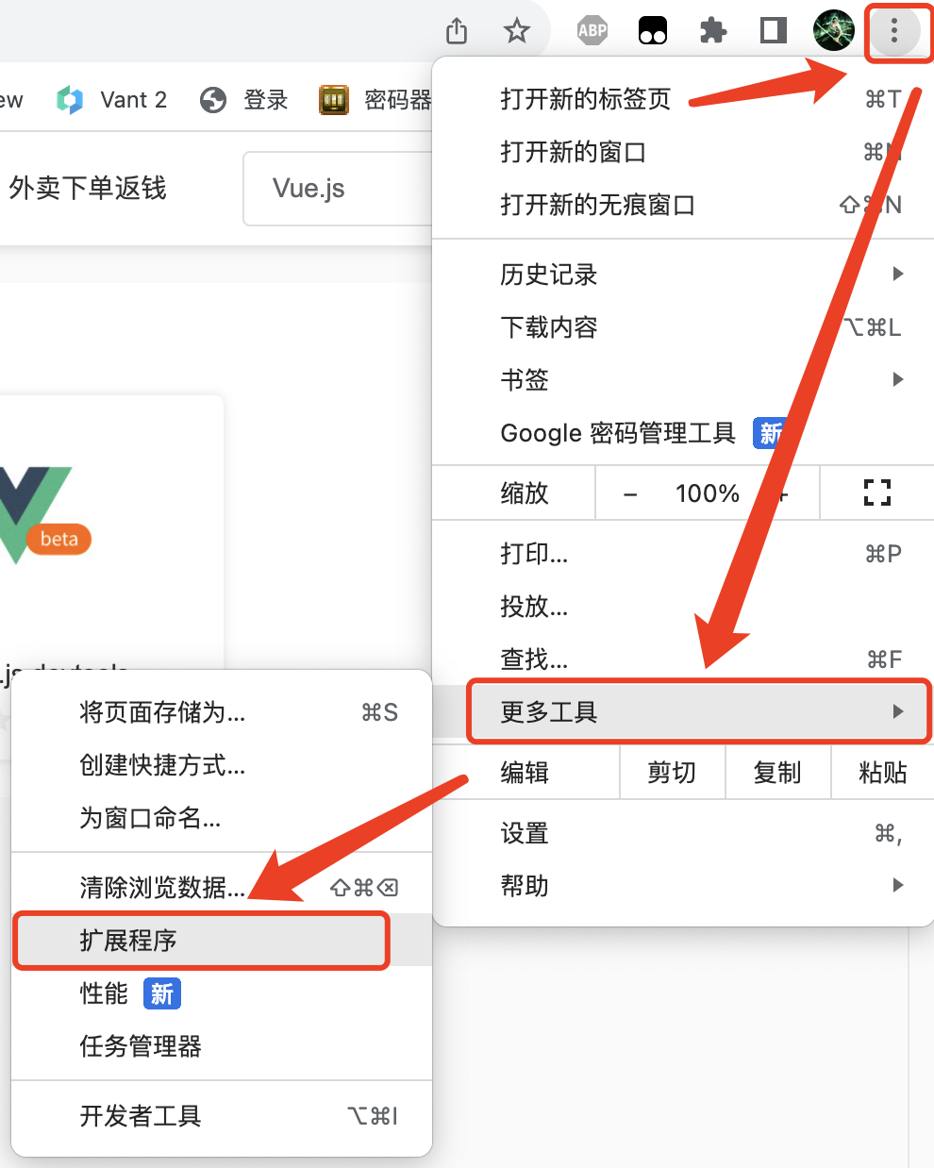Screen dimensions: 934x1168
Task: Select 扩展程序 in the submenu
Action: pyautogui.click(x=201, y=941)
